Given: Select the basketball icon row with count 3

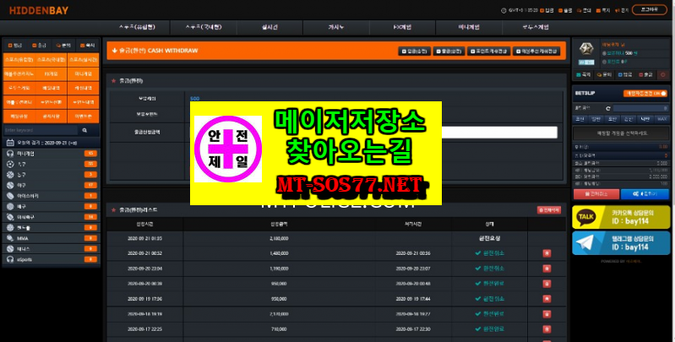Looking at the screenshot, I should [52, 174].
